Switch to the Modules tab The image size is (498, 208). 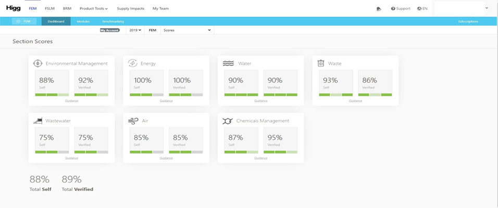pos(83,21)
